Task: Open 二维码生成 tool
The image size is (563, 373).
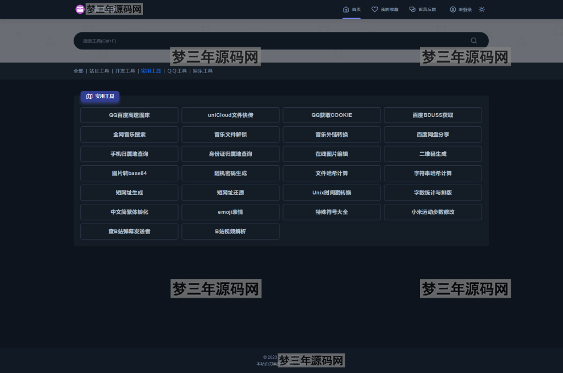Action: pyautogui.click(x=433, y=154)
